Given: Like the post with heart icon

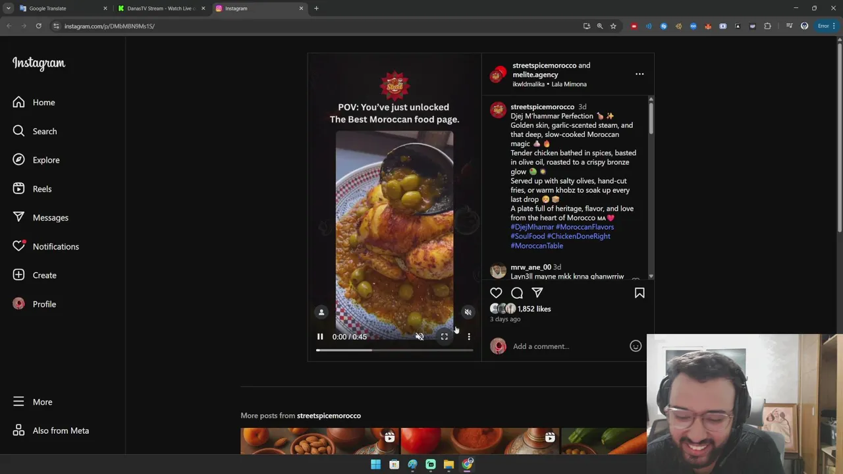Looking at the screenshot, I should pyautogui.click(x=496, y=293).
